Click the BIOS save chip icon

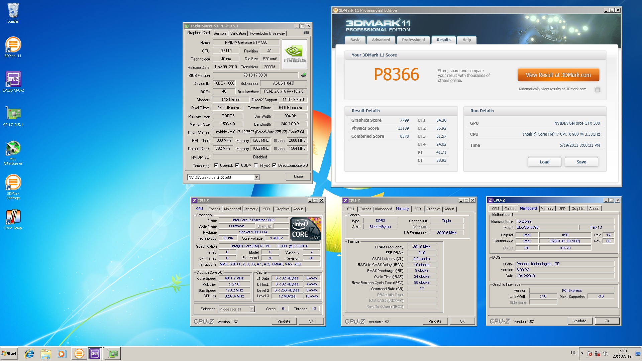304,75
